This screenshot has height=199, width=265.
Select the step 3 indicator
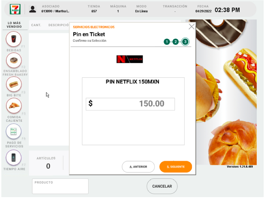[x=185, y=42]
